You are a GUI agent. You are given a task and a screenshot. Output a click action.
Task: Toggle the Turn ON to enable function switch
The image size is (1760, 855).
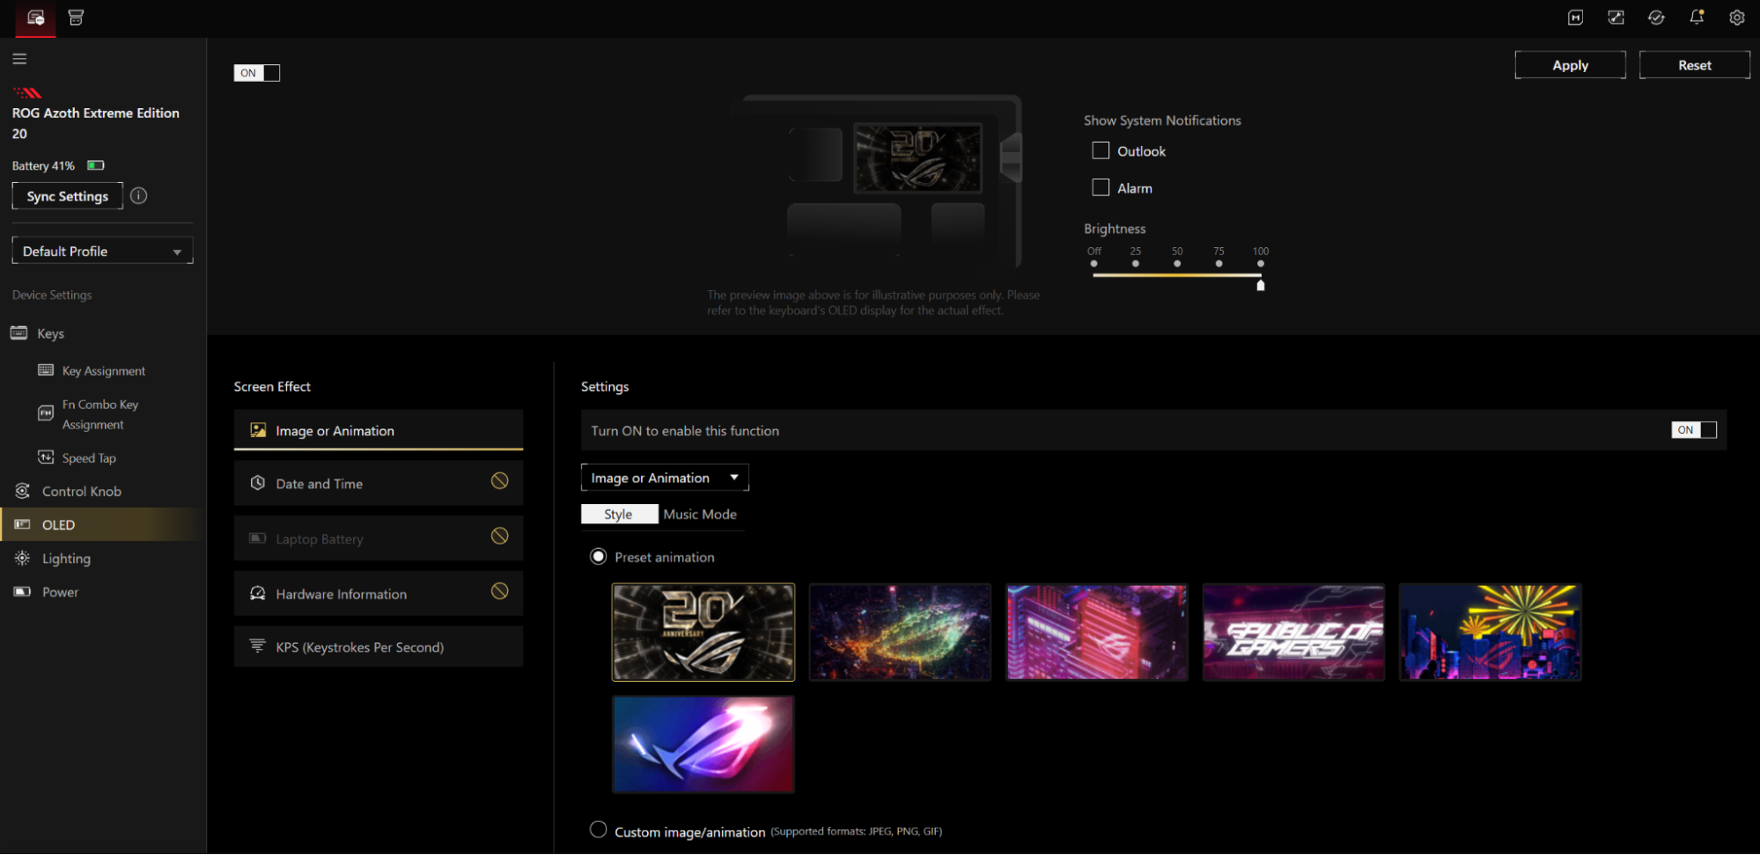pos(1694,430)
